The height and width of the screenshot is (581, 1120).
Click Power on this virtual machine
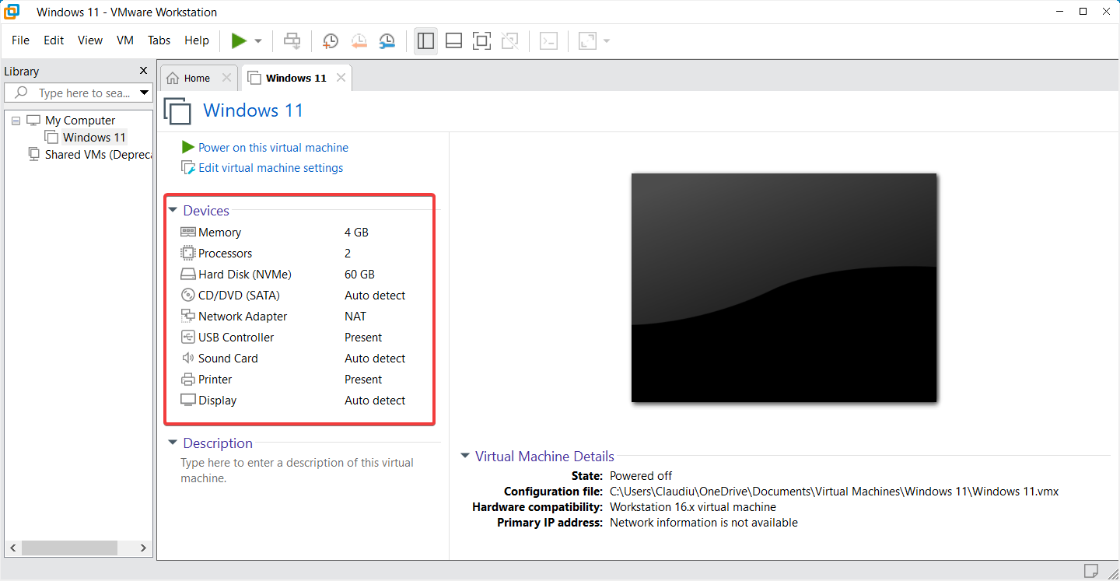[x=273, y=148]
